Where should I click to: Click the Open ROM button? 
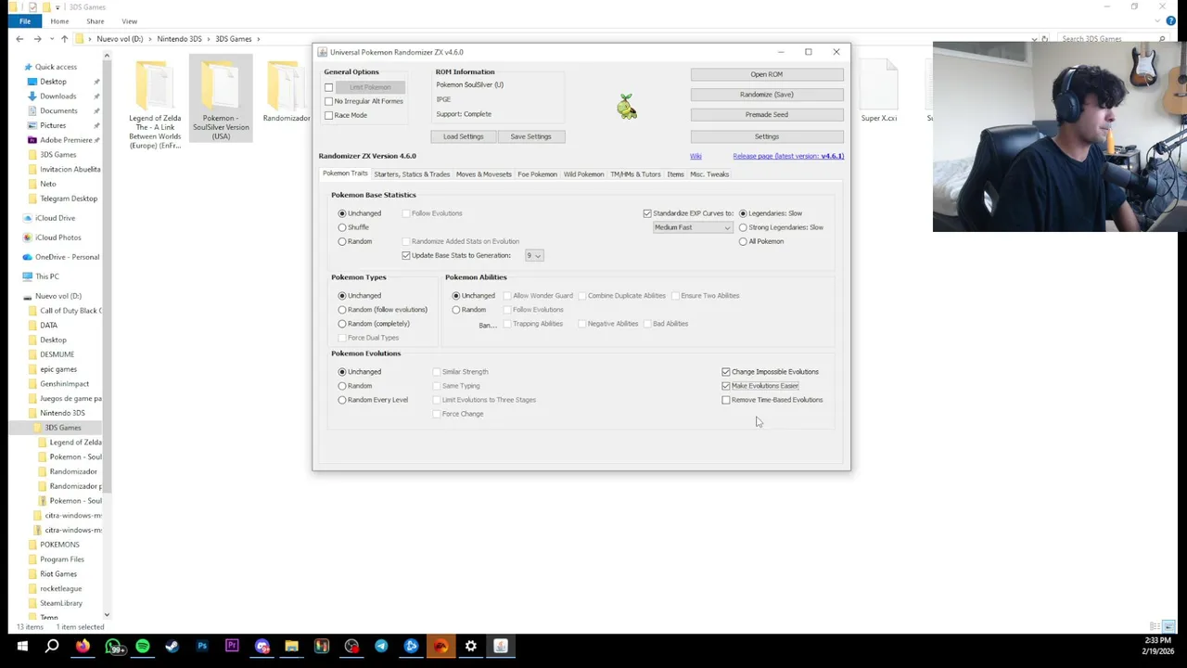767,74
